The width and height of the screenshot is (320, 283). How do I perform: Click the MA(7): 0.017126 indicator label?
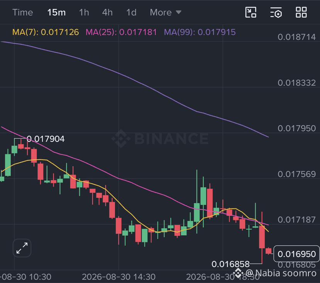[x=46, y=32]
